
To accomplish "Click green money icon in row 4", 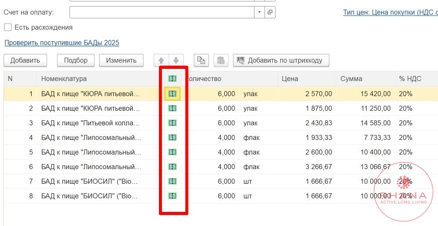I will click(x=172, y=137).
